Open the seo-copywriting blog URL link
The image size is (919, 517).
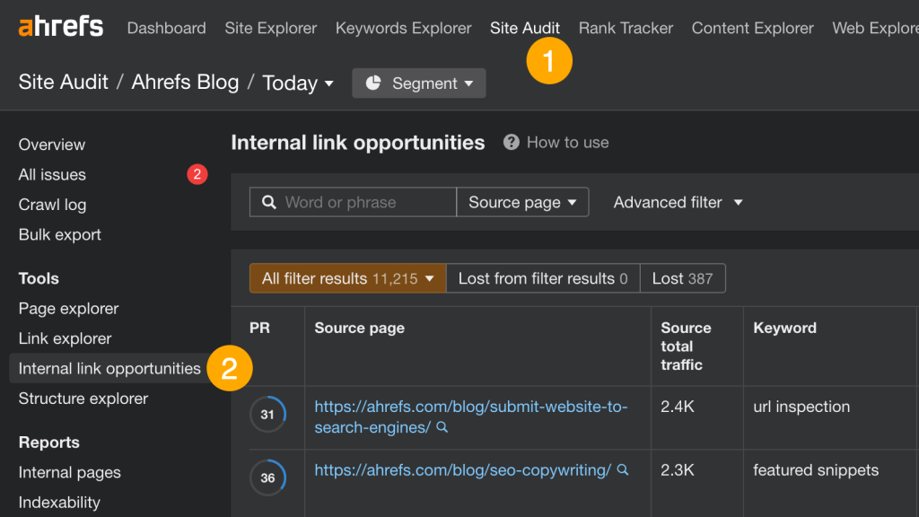(462, 470)
